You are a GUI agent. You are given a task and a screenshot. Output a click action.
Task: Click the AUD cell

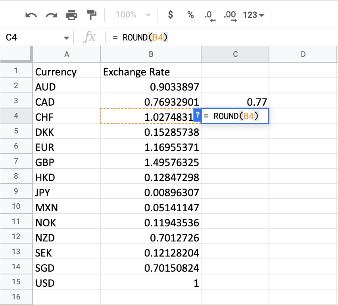tap(67, 86)
